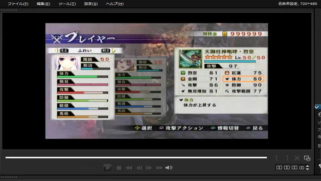Open the ツール(T) menu
The height and width of the screenshot is (181, 321).
(67, 4)
